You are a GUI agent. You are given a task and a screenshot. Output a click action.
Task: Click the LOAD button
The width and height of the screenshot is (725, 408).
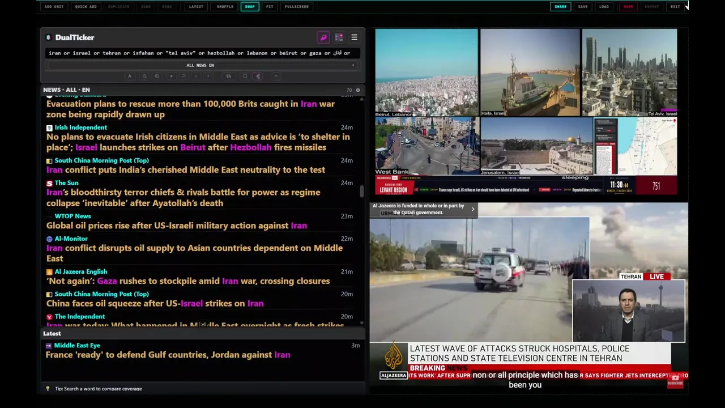click(604, 6)
